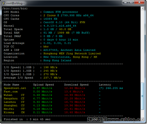Click the bbr TCP CC value
This screenshot has width=147, height=124.
point(46,47)
